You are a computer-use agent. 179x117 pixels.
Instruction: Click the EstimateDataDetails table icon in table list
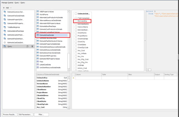coord(38,35)
